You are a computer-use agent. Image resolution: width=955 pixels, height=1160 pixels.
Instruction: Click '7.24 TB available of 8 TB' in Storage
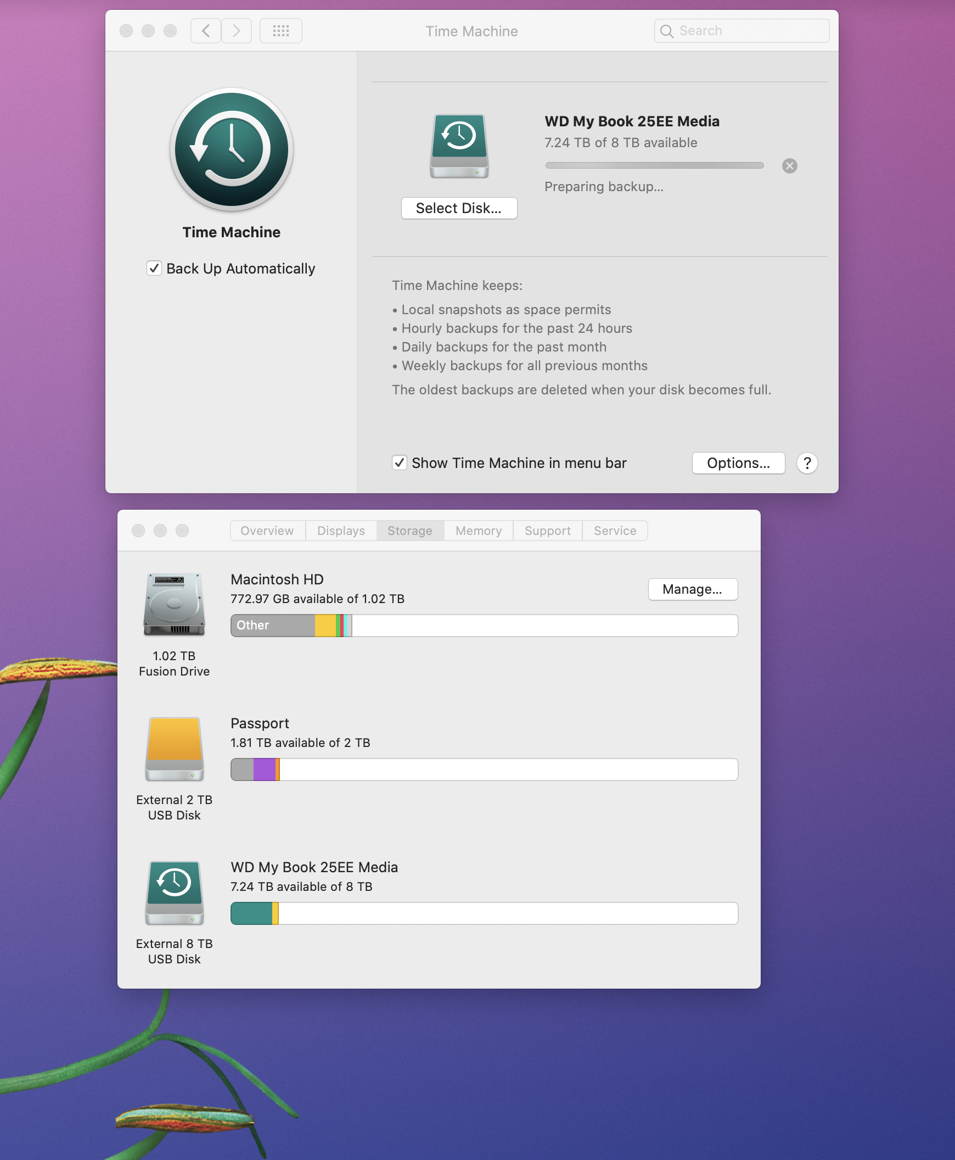(x=301, y=886)
